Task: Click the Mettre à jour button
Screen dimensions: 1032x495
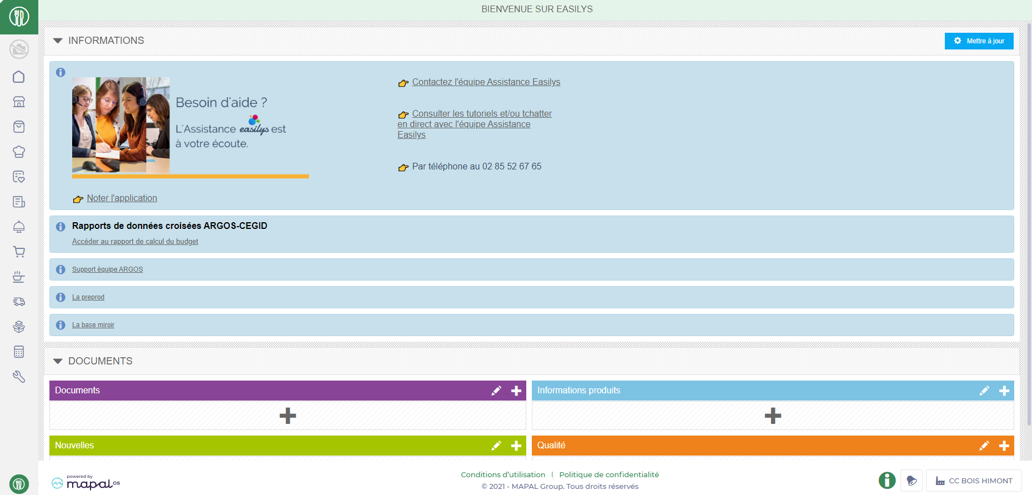Action: coord(979,41)
